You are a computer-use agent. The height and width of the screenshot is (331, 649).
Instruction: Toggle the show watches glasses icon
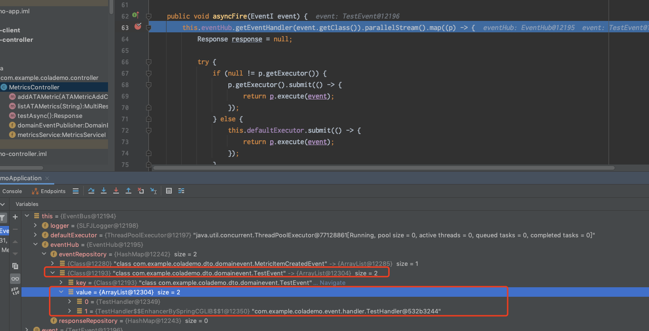15,279
